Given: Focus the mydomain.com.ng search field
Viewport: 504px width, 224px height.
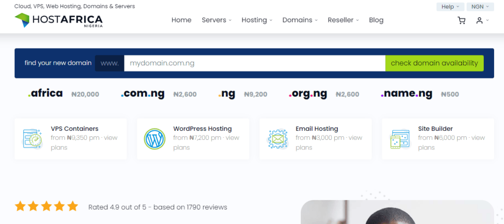Looking at the screenshot, I should [x=254, y=63].
